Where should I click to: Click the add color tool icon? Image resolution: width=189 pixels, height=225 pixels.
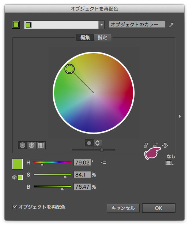click(x=146, y=145)
